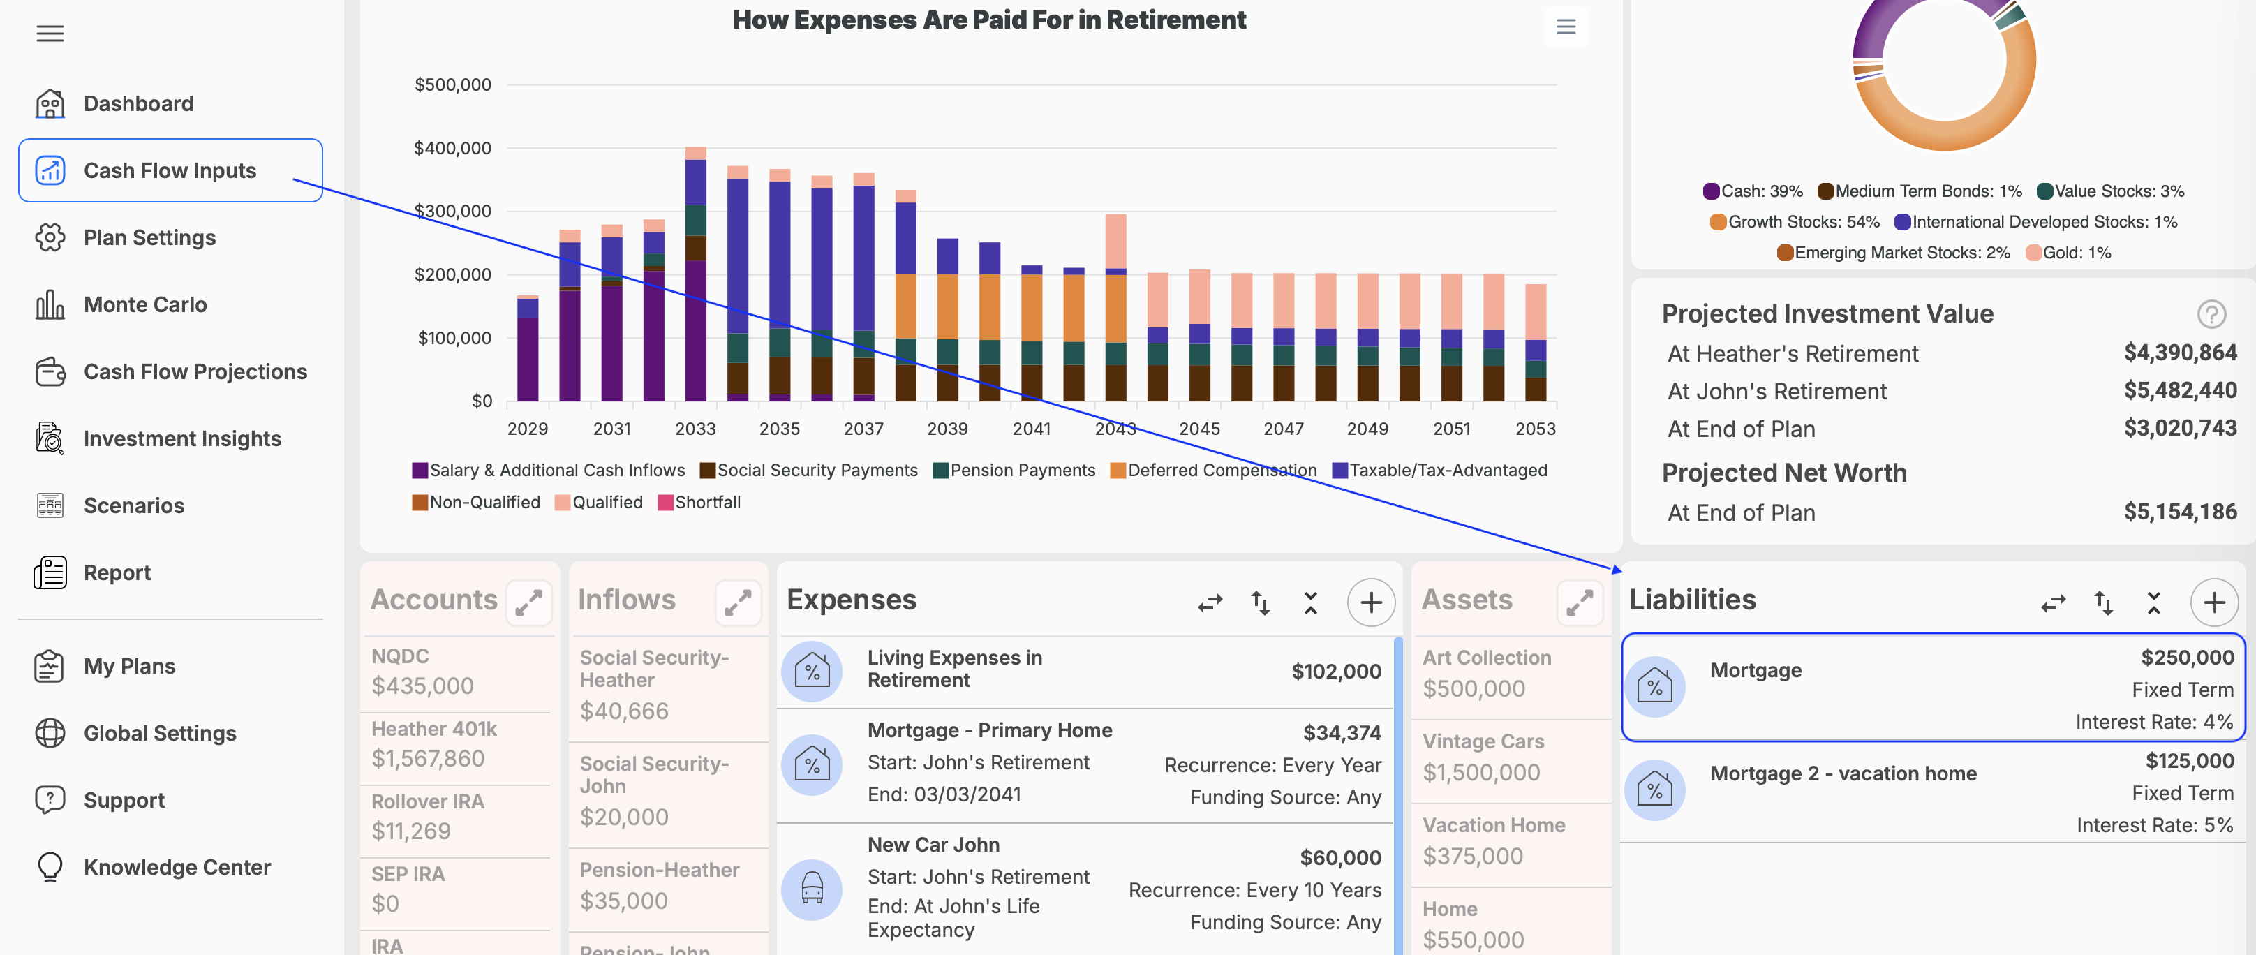Expand the Inflows panel
The image size is (2256, 955).
737,602
